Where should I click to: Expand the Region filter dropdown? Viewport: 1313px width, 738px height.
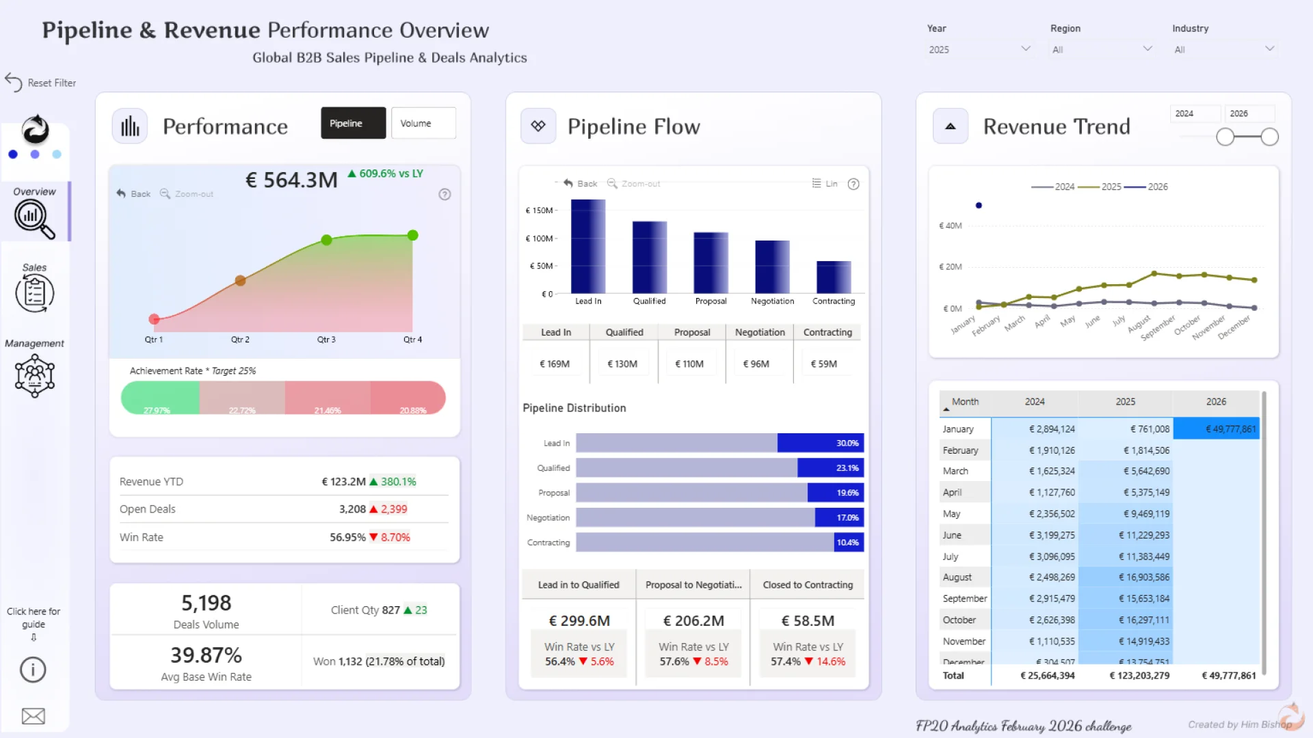click(x=1101, y=49)
